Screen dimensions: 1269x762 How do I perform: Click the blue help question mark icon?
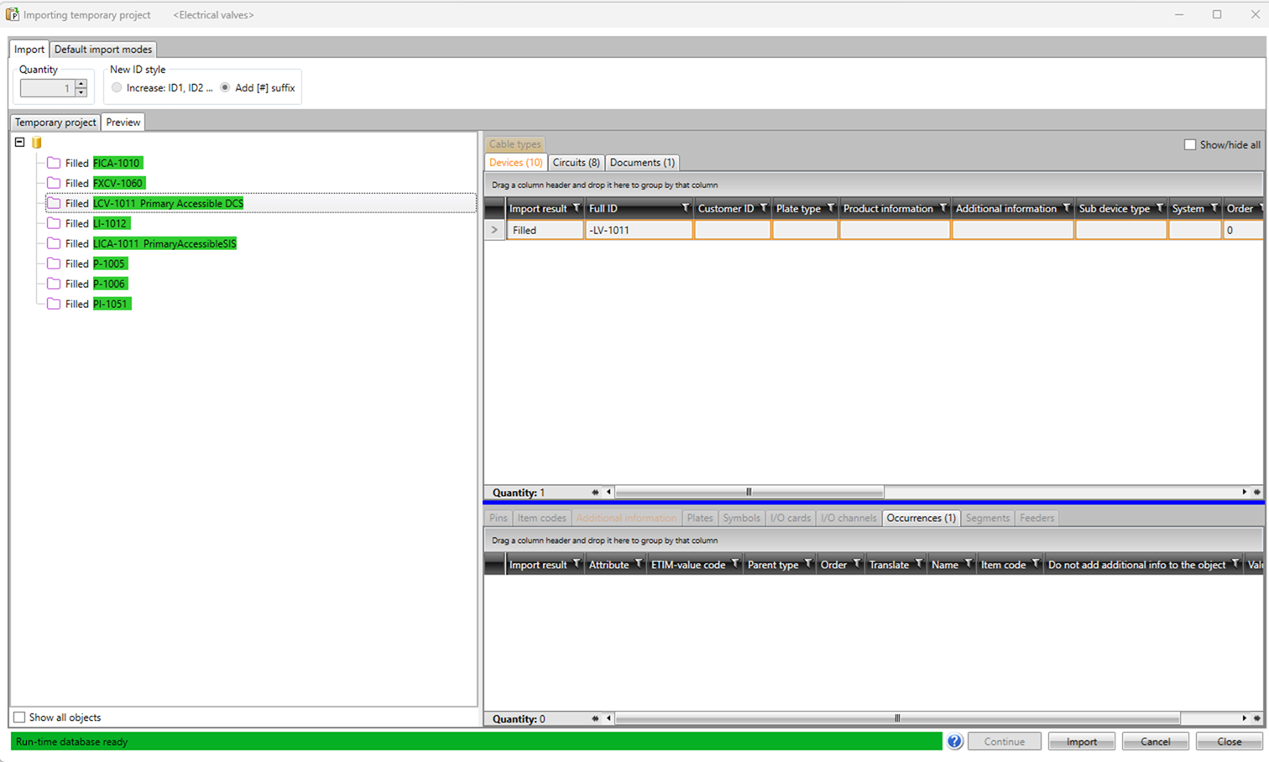[x=954, y=741]
